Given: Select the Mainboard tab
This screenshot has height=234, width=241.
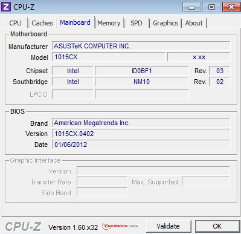Looking at the screenshot, I should point(76,22).
